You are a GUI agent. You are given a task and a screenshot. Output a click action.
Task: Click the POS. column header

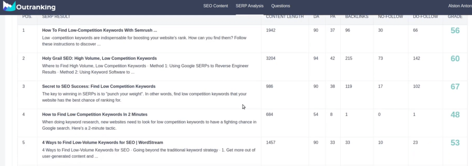click(27, 17)
